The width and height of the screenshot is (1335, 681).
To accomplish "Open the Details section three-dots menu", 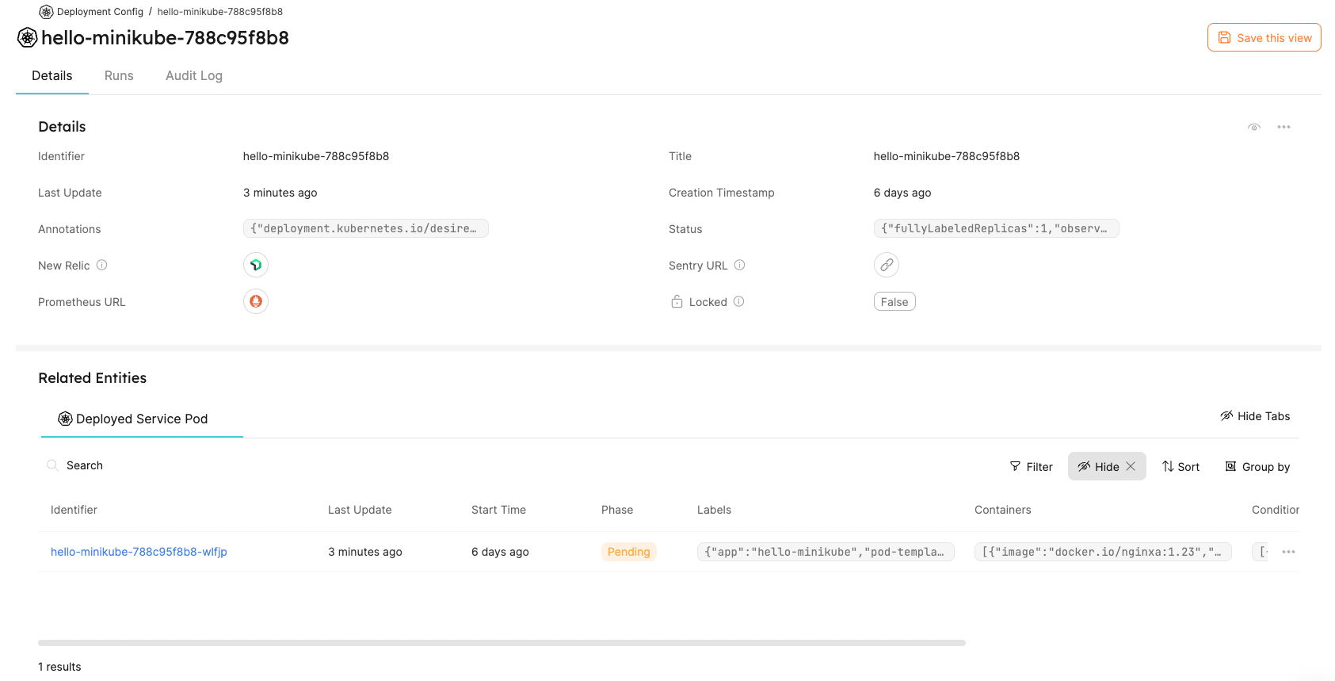I will click(x=1284, y=127).
